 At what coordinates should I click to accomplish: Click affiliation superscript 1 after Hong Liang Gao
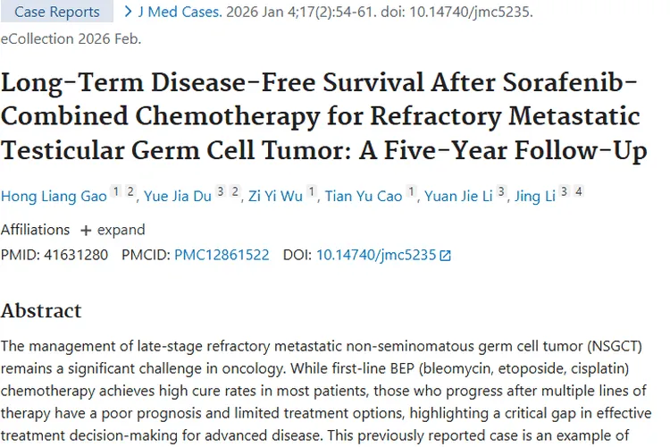115,191
